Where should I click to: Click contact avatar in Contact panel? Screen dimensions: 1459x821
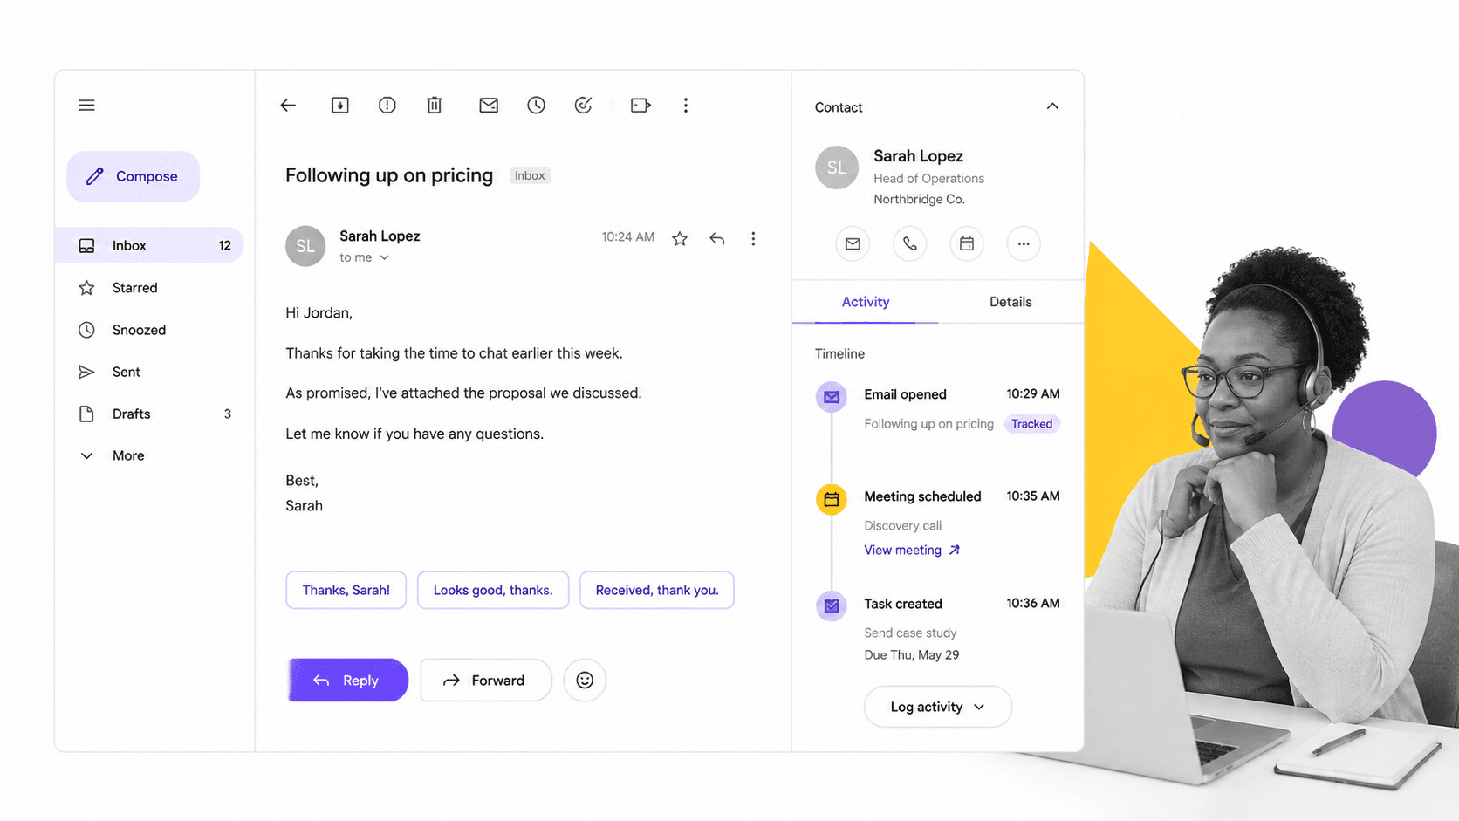pyautogui.click(x=837, y=168)
